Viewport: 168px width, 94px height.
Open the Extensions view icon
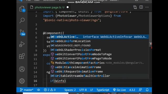tap(22, 56)
